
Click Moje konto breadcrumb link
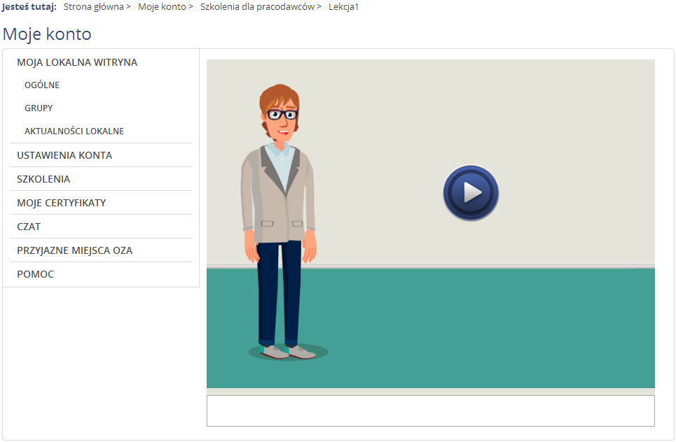pyautogui.click(x=162, y=7)
